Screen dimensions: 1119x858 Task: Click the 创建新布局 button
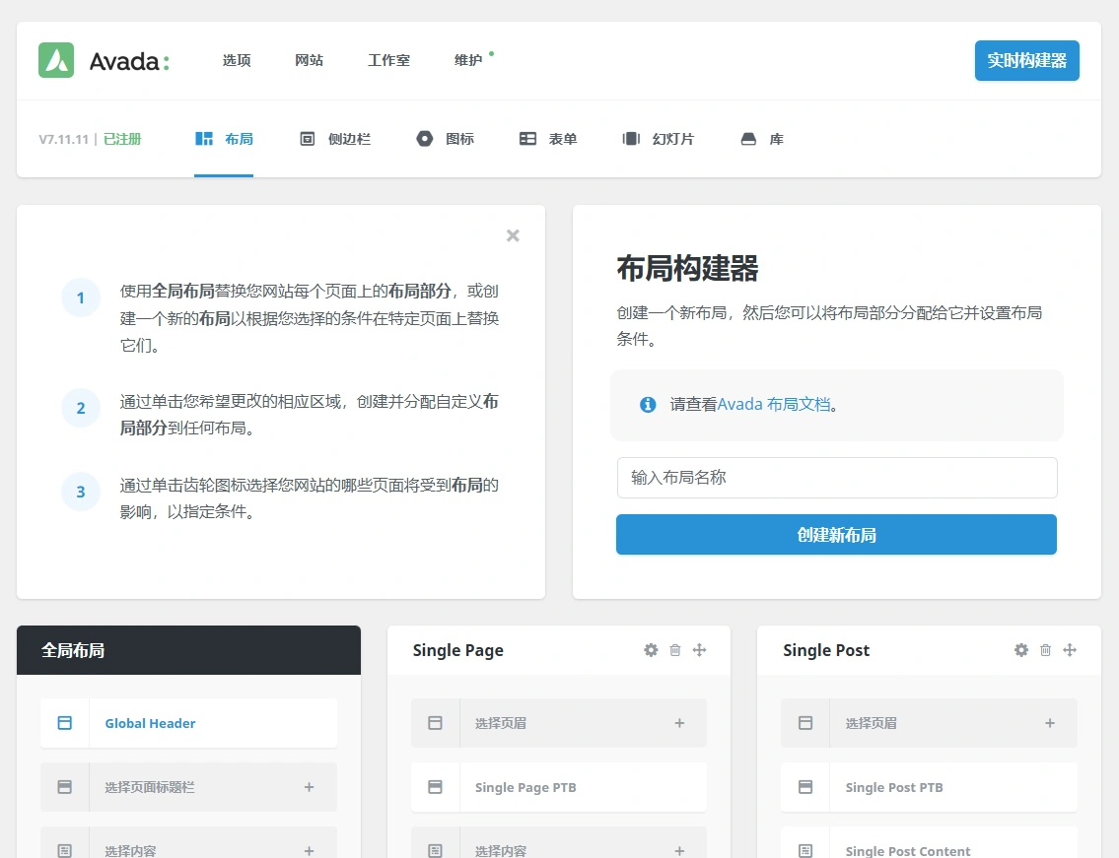pos(836,534)
